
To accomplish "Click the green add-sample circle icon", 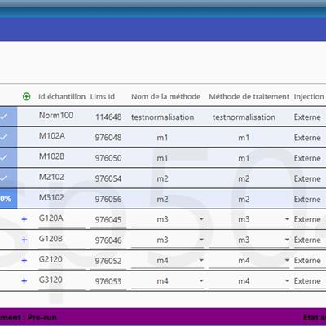I will click(x=26, y=96).
